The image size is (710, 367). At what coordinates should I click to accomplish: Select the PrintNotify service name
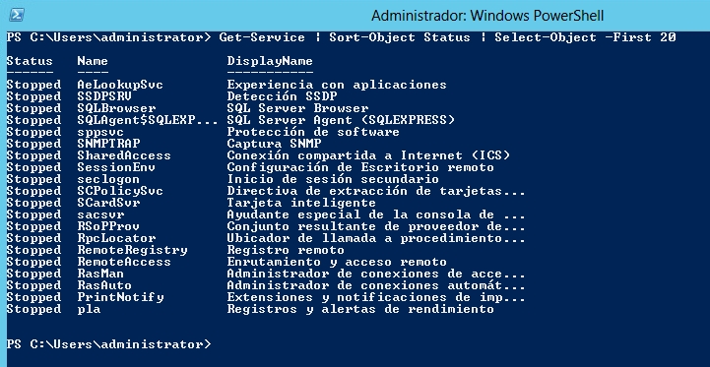(120, 297)
